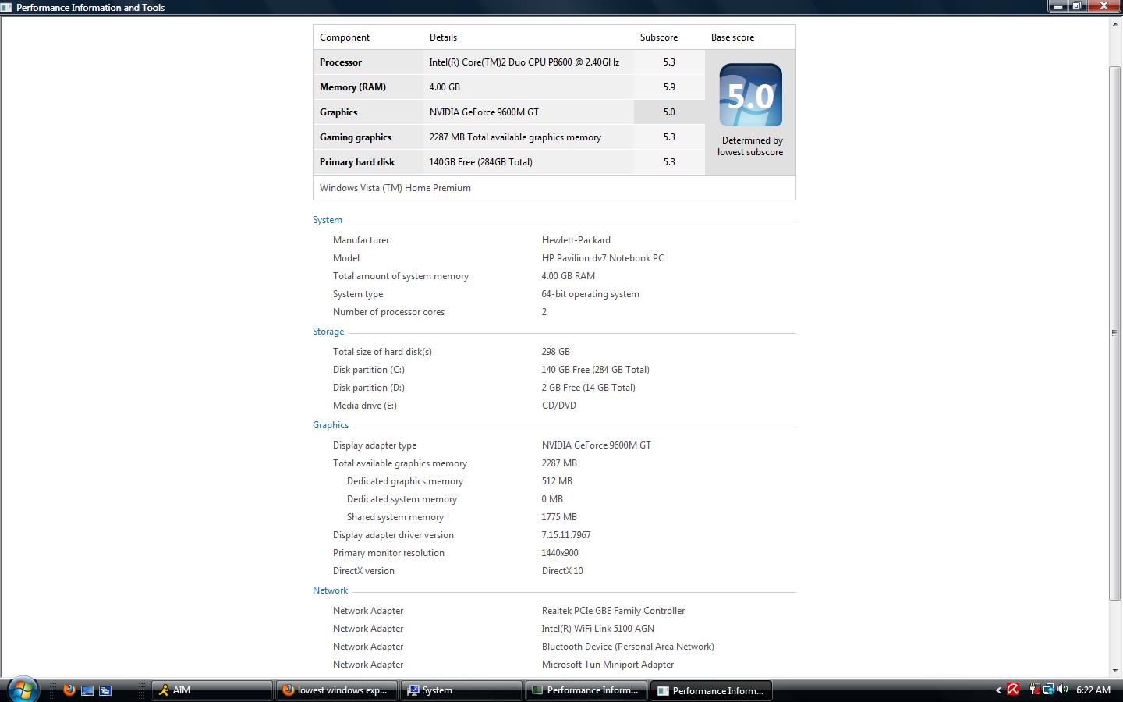Click the '298 GB' total disk size
1123x702 pixels.
pyautogui.click(x=556, y=352)
